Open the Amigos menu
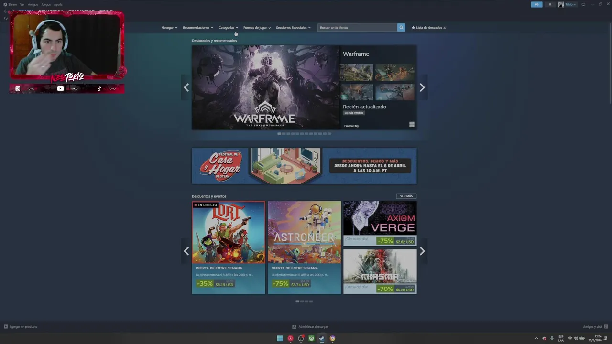 click(33, 4)
